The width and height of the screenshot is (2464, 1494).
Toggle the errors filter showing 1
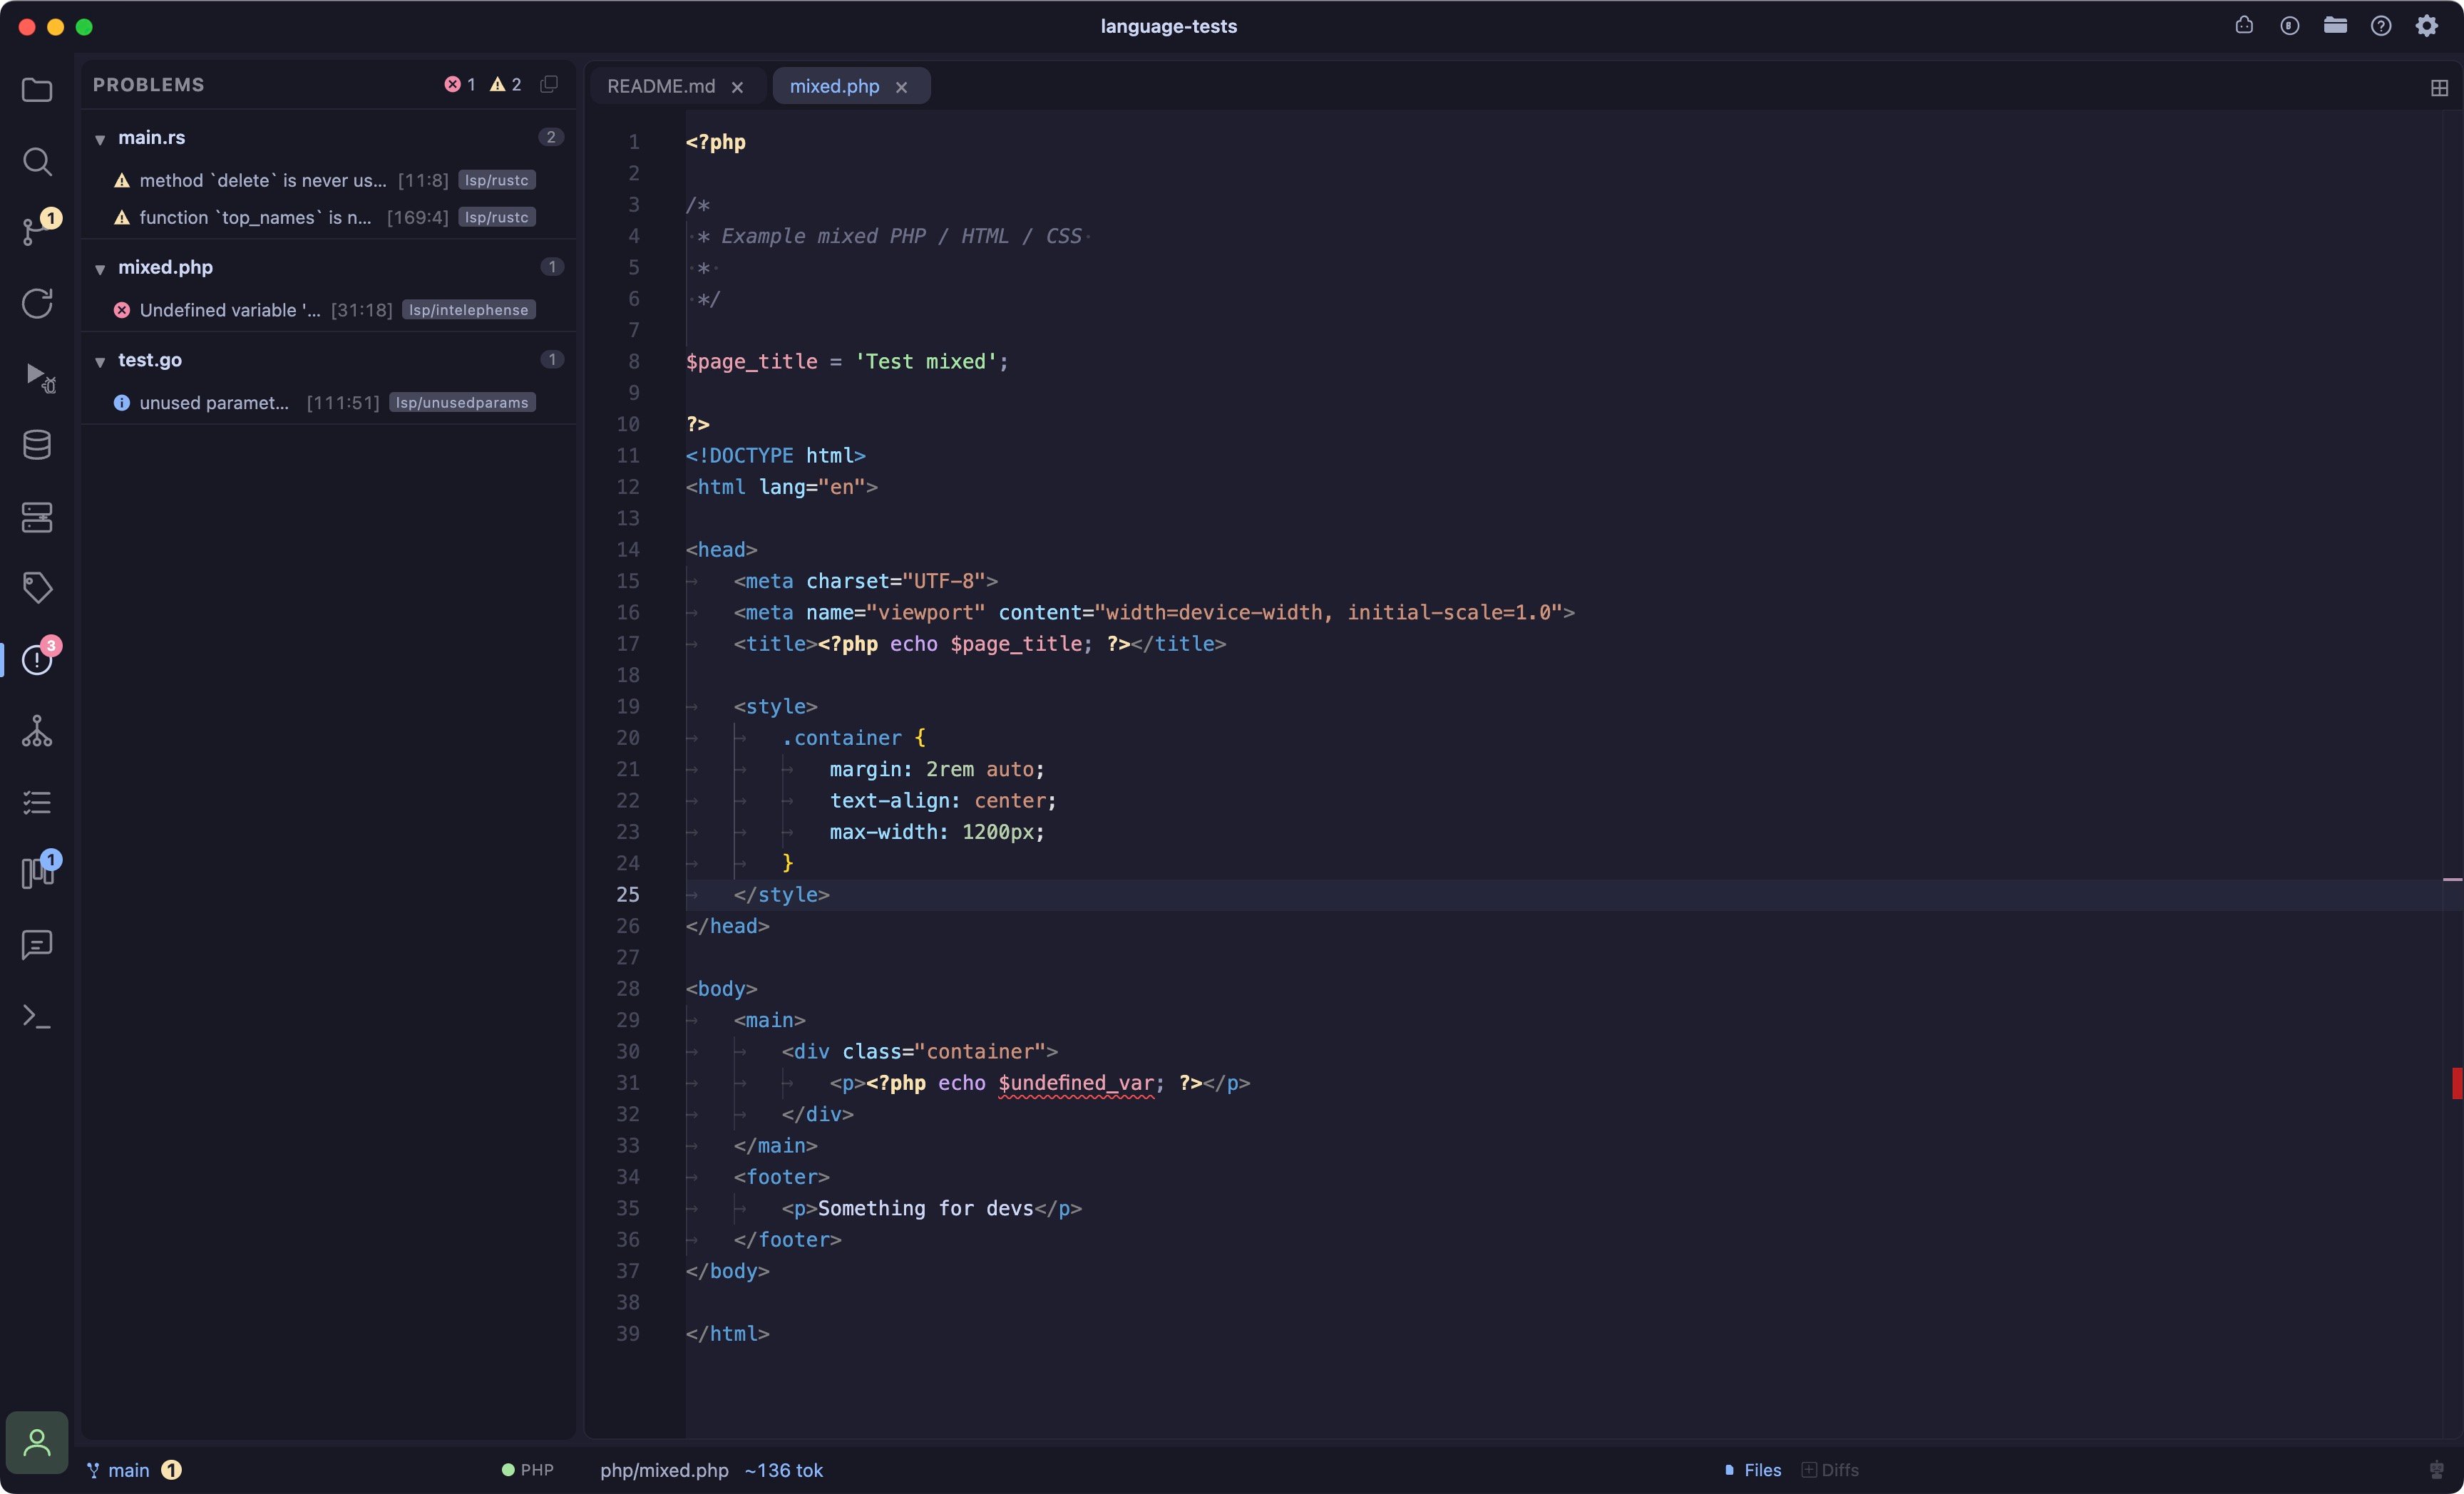tap(460, 84)
